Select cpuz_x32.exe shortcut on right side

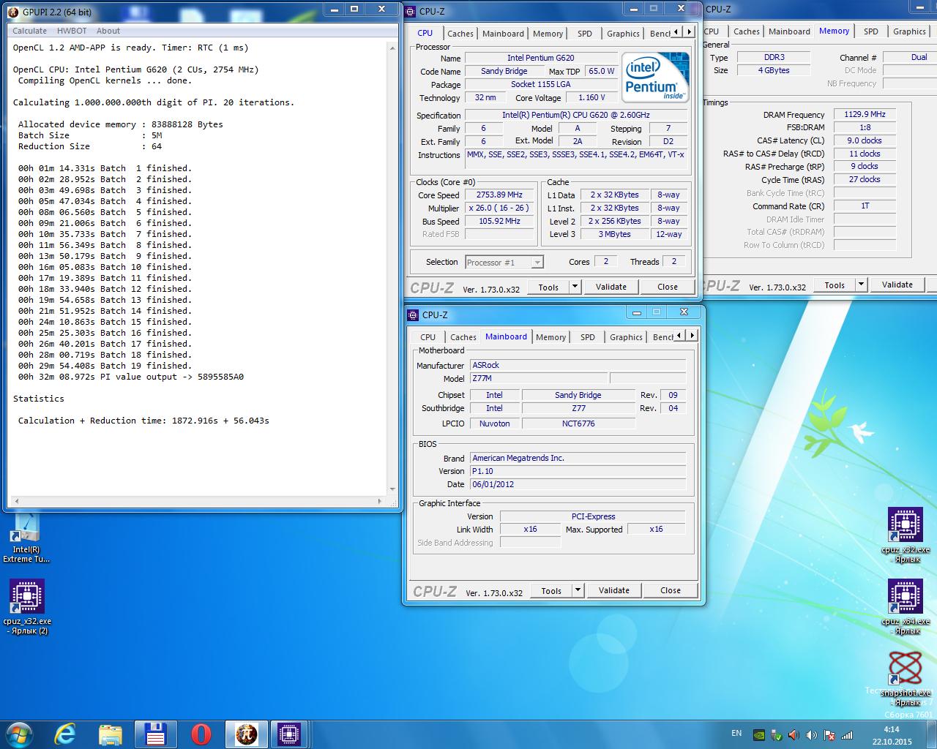coord(906,535)
